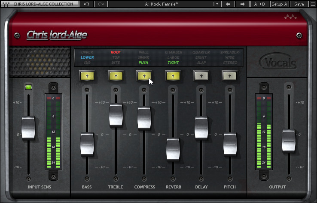Click the SPREADER pitch mode label

click(230, 52)
